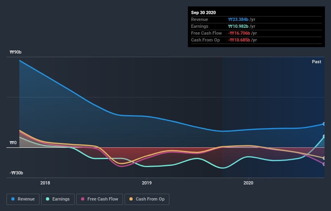Viewport: 331px width, 211px height.
Task: Click the Free Cash Flow tooltip row label
Action: [206, 33]
